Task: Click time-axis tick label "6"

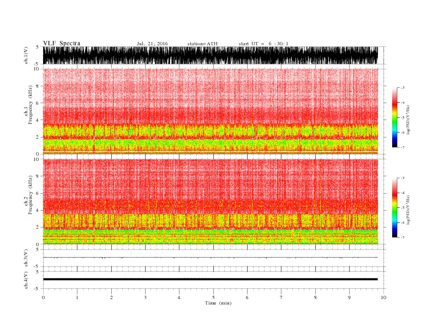Action: click(x=247, y=297)
